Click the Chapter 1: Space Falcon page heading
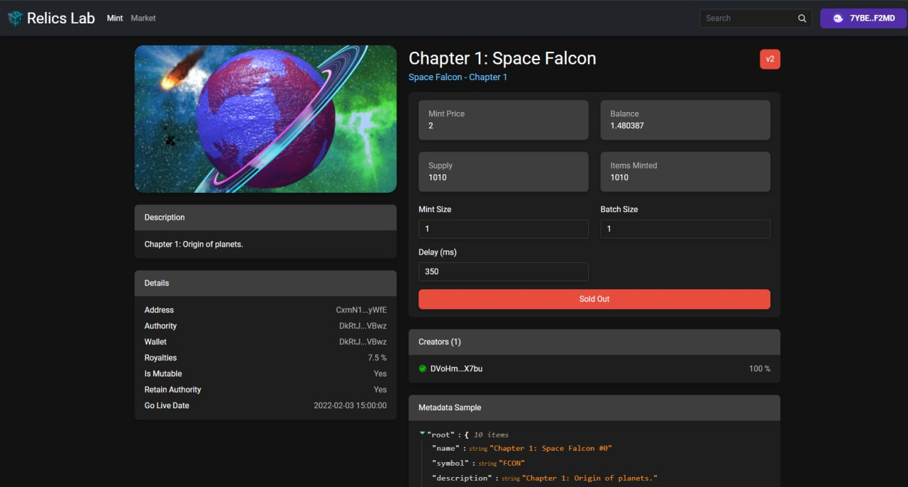 click(x=502, y=58)
